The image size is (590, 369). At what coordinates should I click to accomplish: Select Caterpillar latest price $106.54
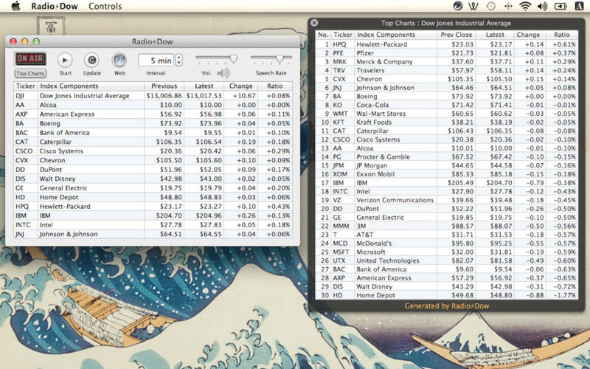pyautogui.click(x=209, y=142)
